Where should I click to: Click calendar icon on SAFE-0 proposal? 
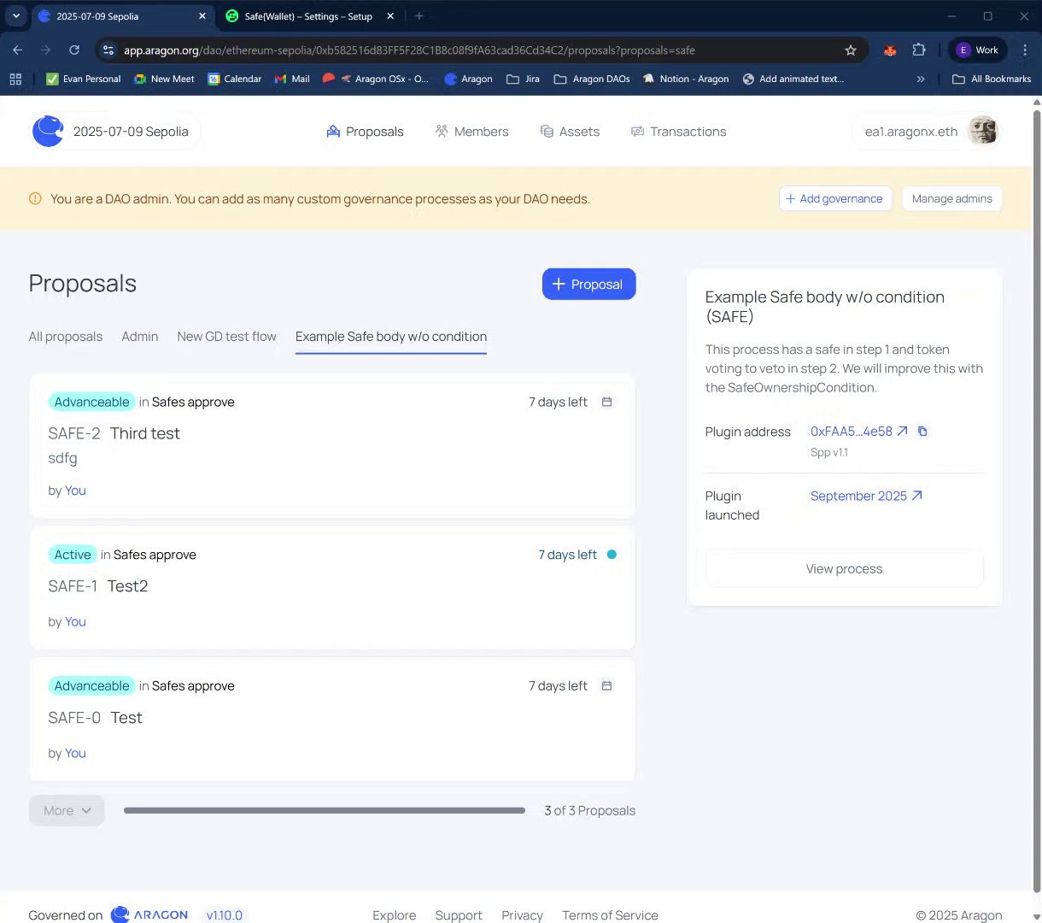(607, 685)
